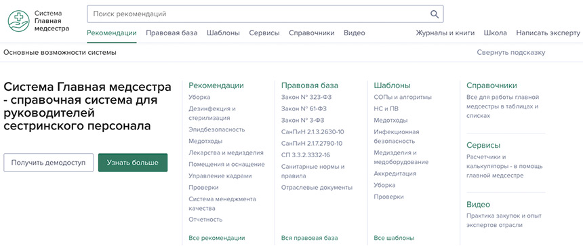The width and height of the screenshot is (583, 246).
Task: Open Медотходы under Рекомендации
Action: coord(205,141)
